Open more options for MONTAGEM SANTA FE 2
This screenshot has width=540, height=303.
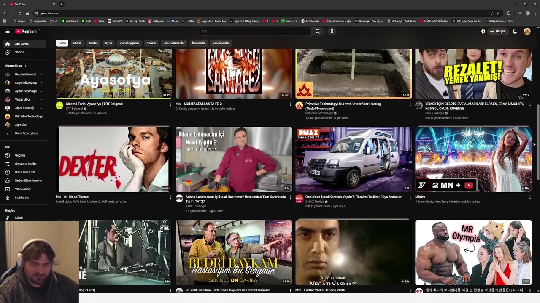coord(290,104)
